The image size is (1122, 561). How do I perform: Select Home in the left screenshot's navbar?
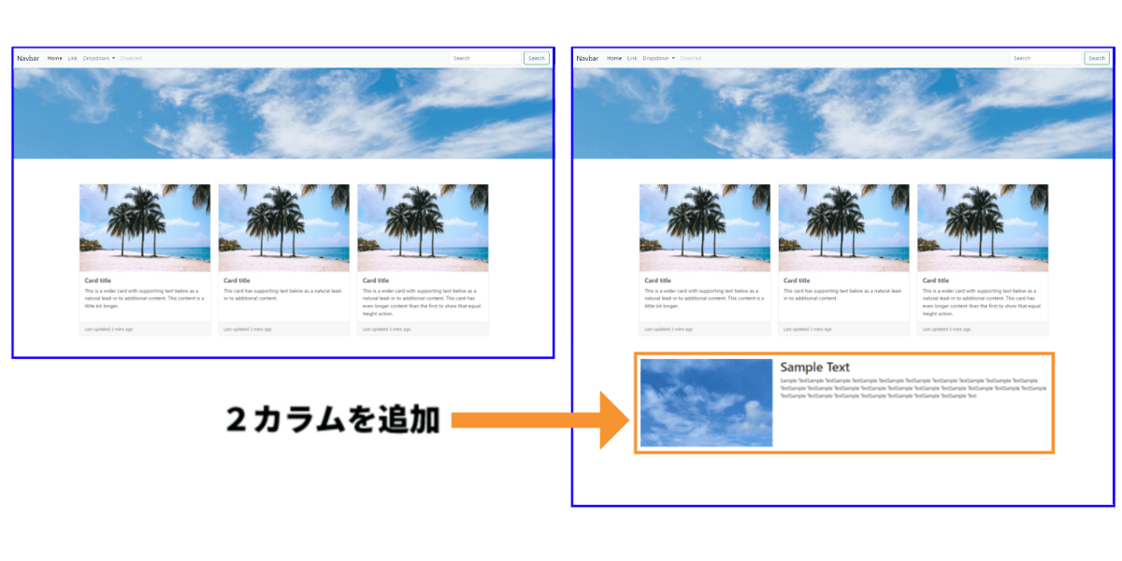55,58
